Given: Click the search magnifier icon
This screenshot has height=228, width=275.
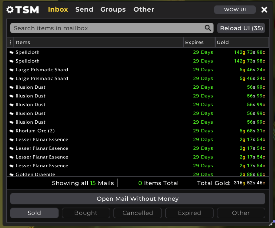Looking at the screenshot, I should [208, 28].
